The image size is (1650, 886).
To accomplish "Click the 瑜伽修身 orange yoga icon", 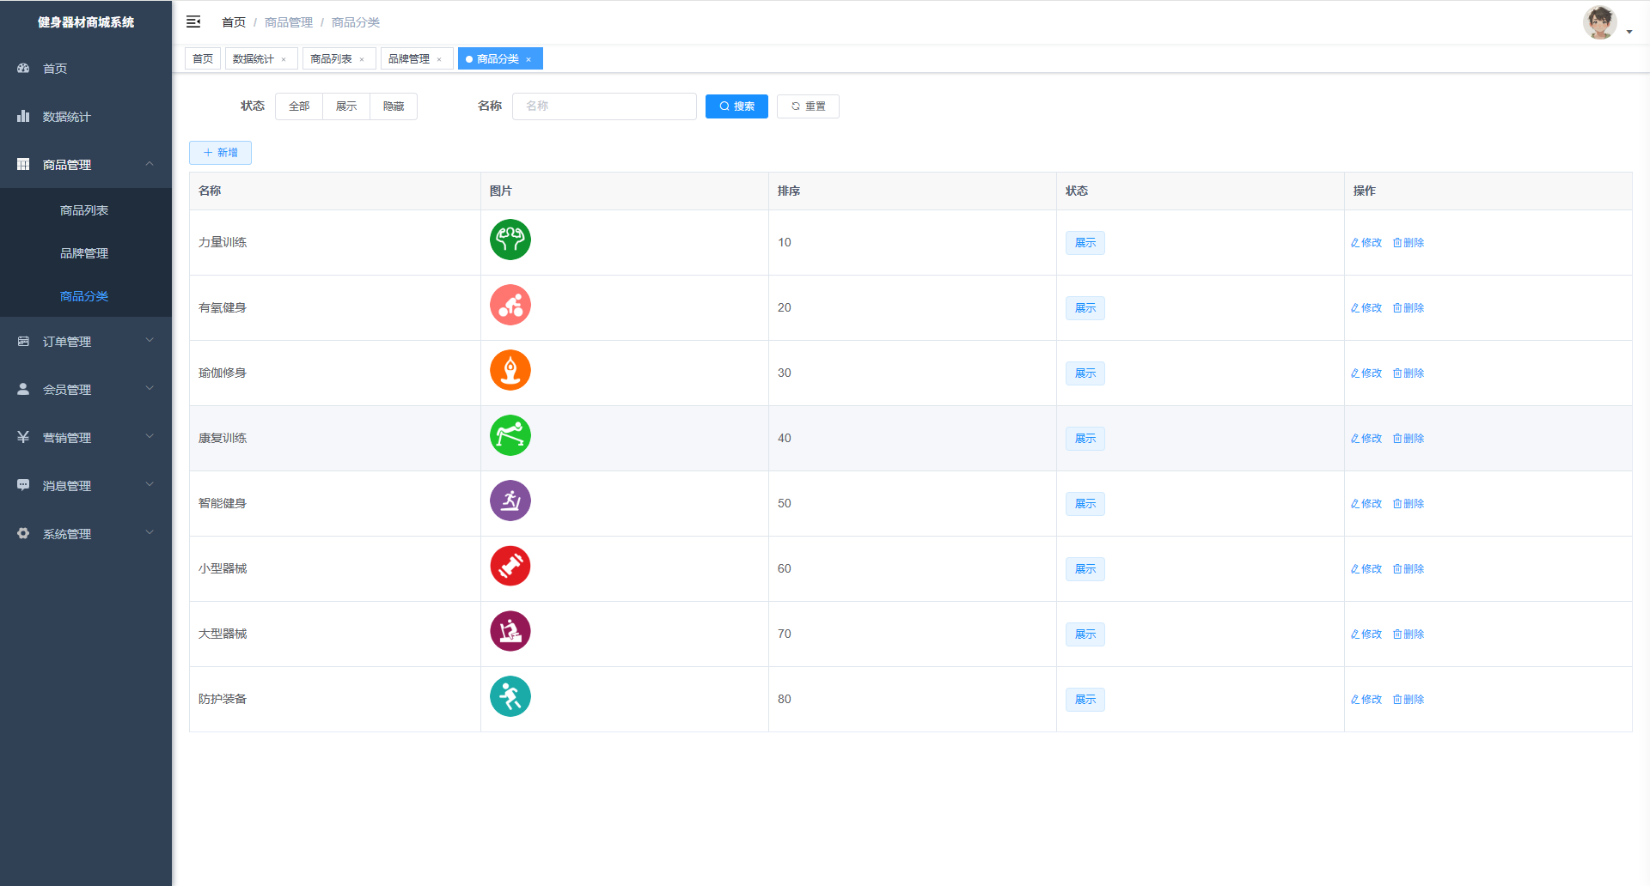I will click(510, 370).
